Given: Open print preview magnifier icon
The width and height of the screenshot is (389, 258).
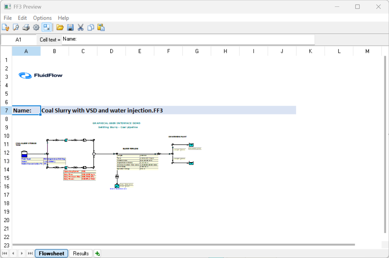Looking at the screenshot, I should [x=16, y=27].
